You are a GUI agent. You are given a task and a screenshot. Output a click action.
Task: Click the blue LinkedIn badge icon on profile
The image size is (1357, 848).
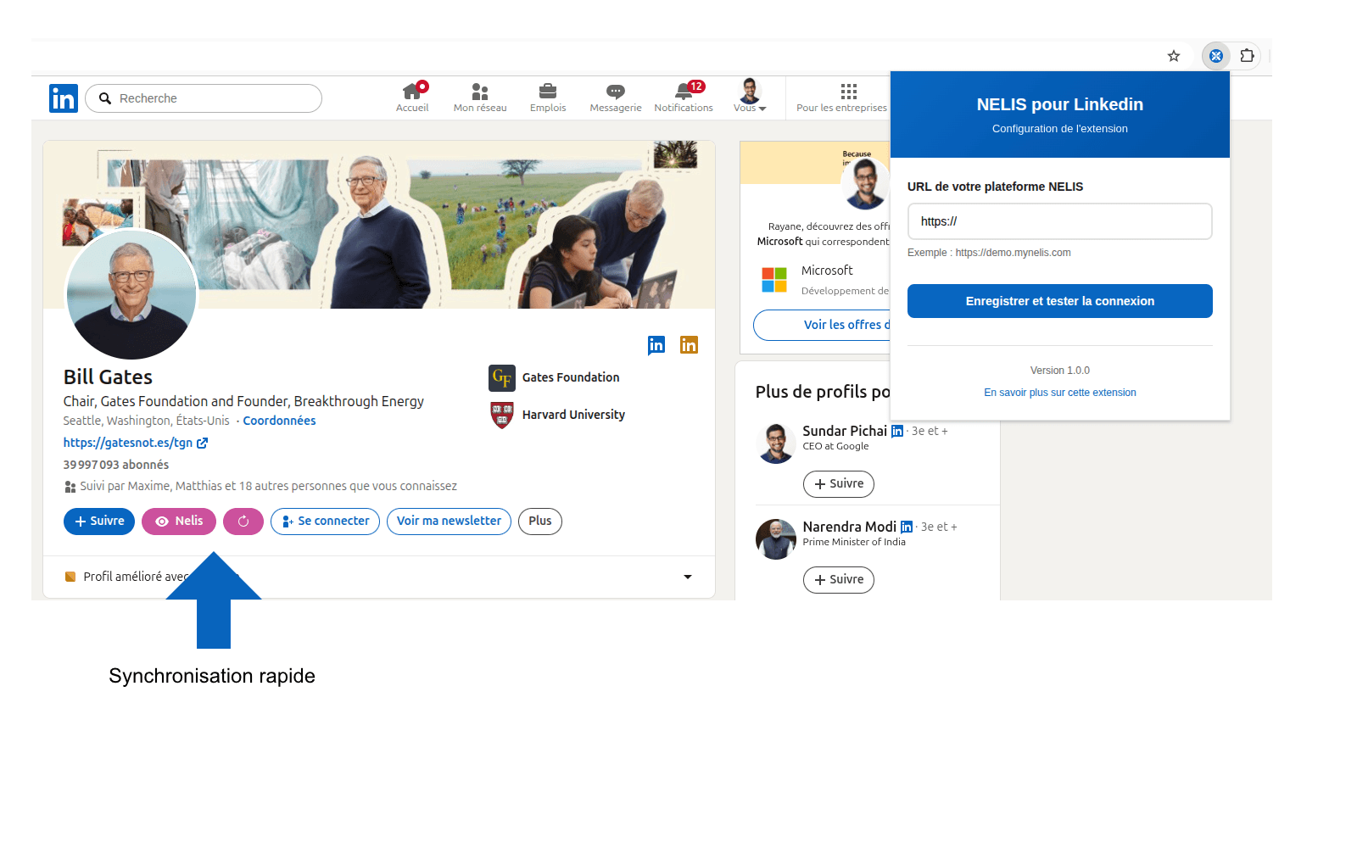pos(656,345)
